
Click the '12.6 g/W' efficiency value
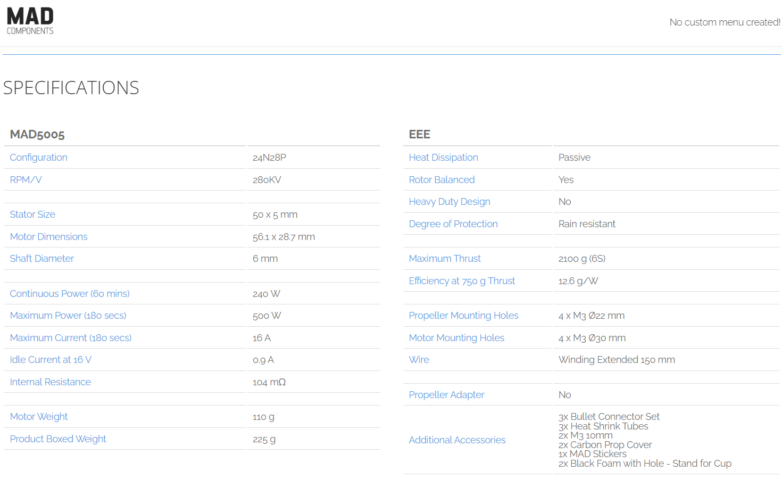pyautogui.click(x=578, y=281)
